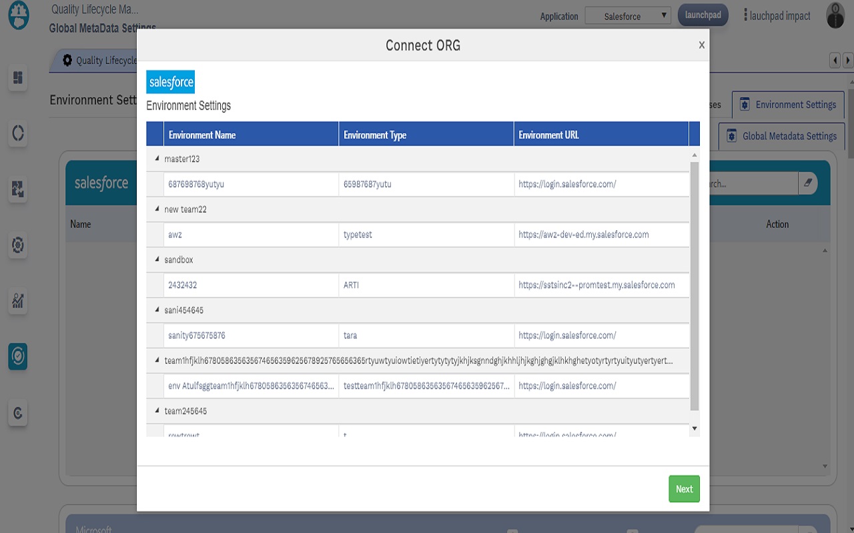This screenshot has height=533, width=854.
Task: Collapse the master123 group
Action: 157,159
